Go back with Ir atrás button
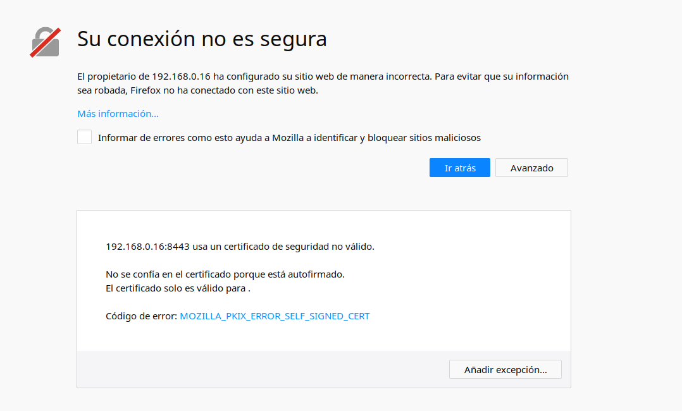The image size is (682, 411). (460, 168)
